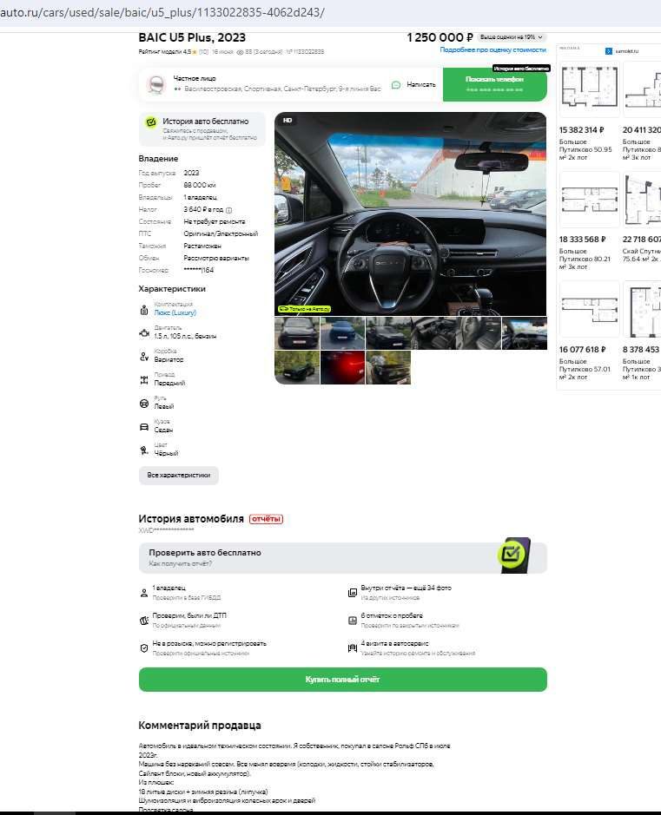Click the views eye icon under title
Screen dimensions: 661x815
[241, 52]
